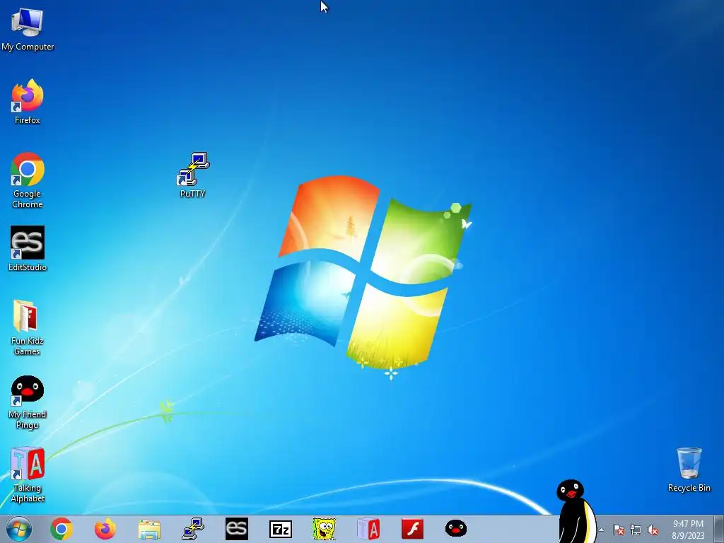Select the EditStudio desktop shortcut
724x543 pixels.
(28, 248)
